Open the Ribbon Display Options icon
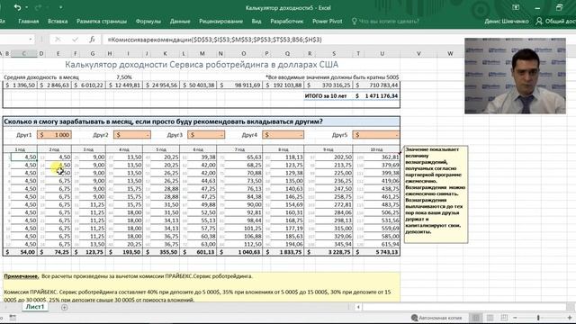 [x=516, y=7]
